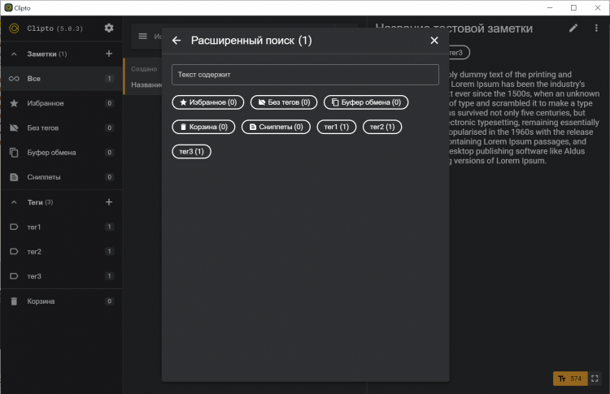Image resolution: width=610 pixels, height=394 pixels.
Task: Open Clipto settings gear
Action: (x=109, y=28)
